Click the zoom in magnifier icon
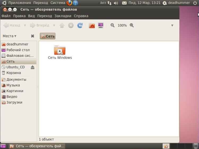 point(132,25)
